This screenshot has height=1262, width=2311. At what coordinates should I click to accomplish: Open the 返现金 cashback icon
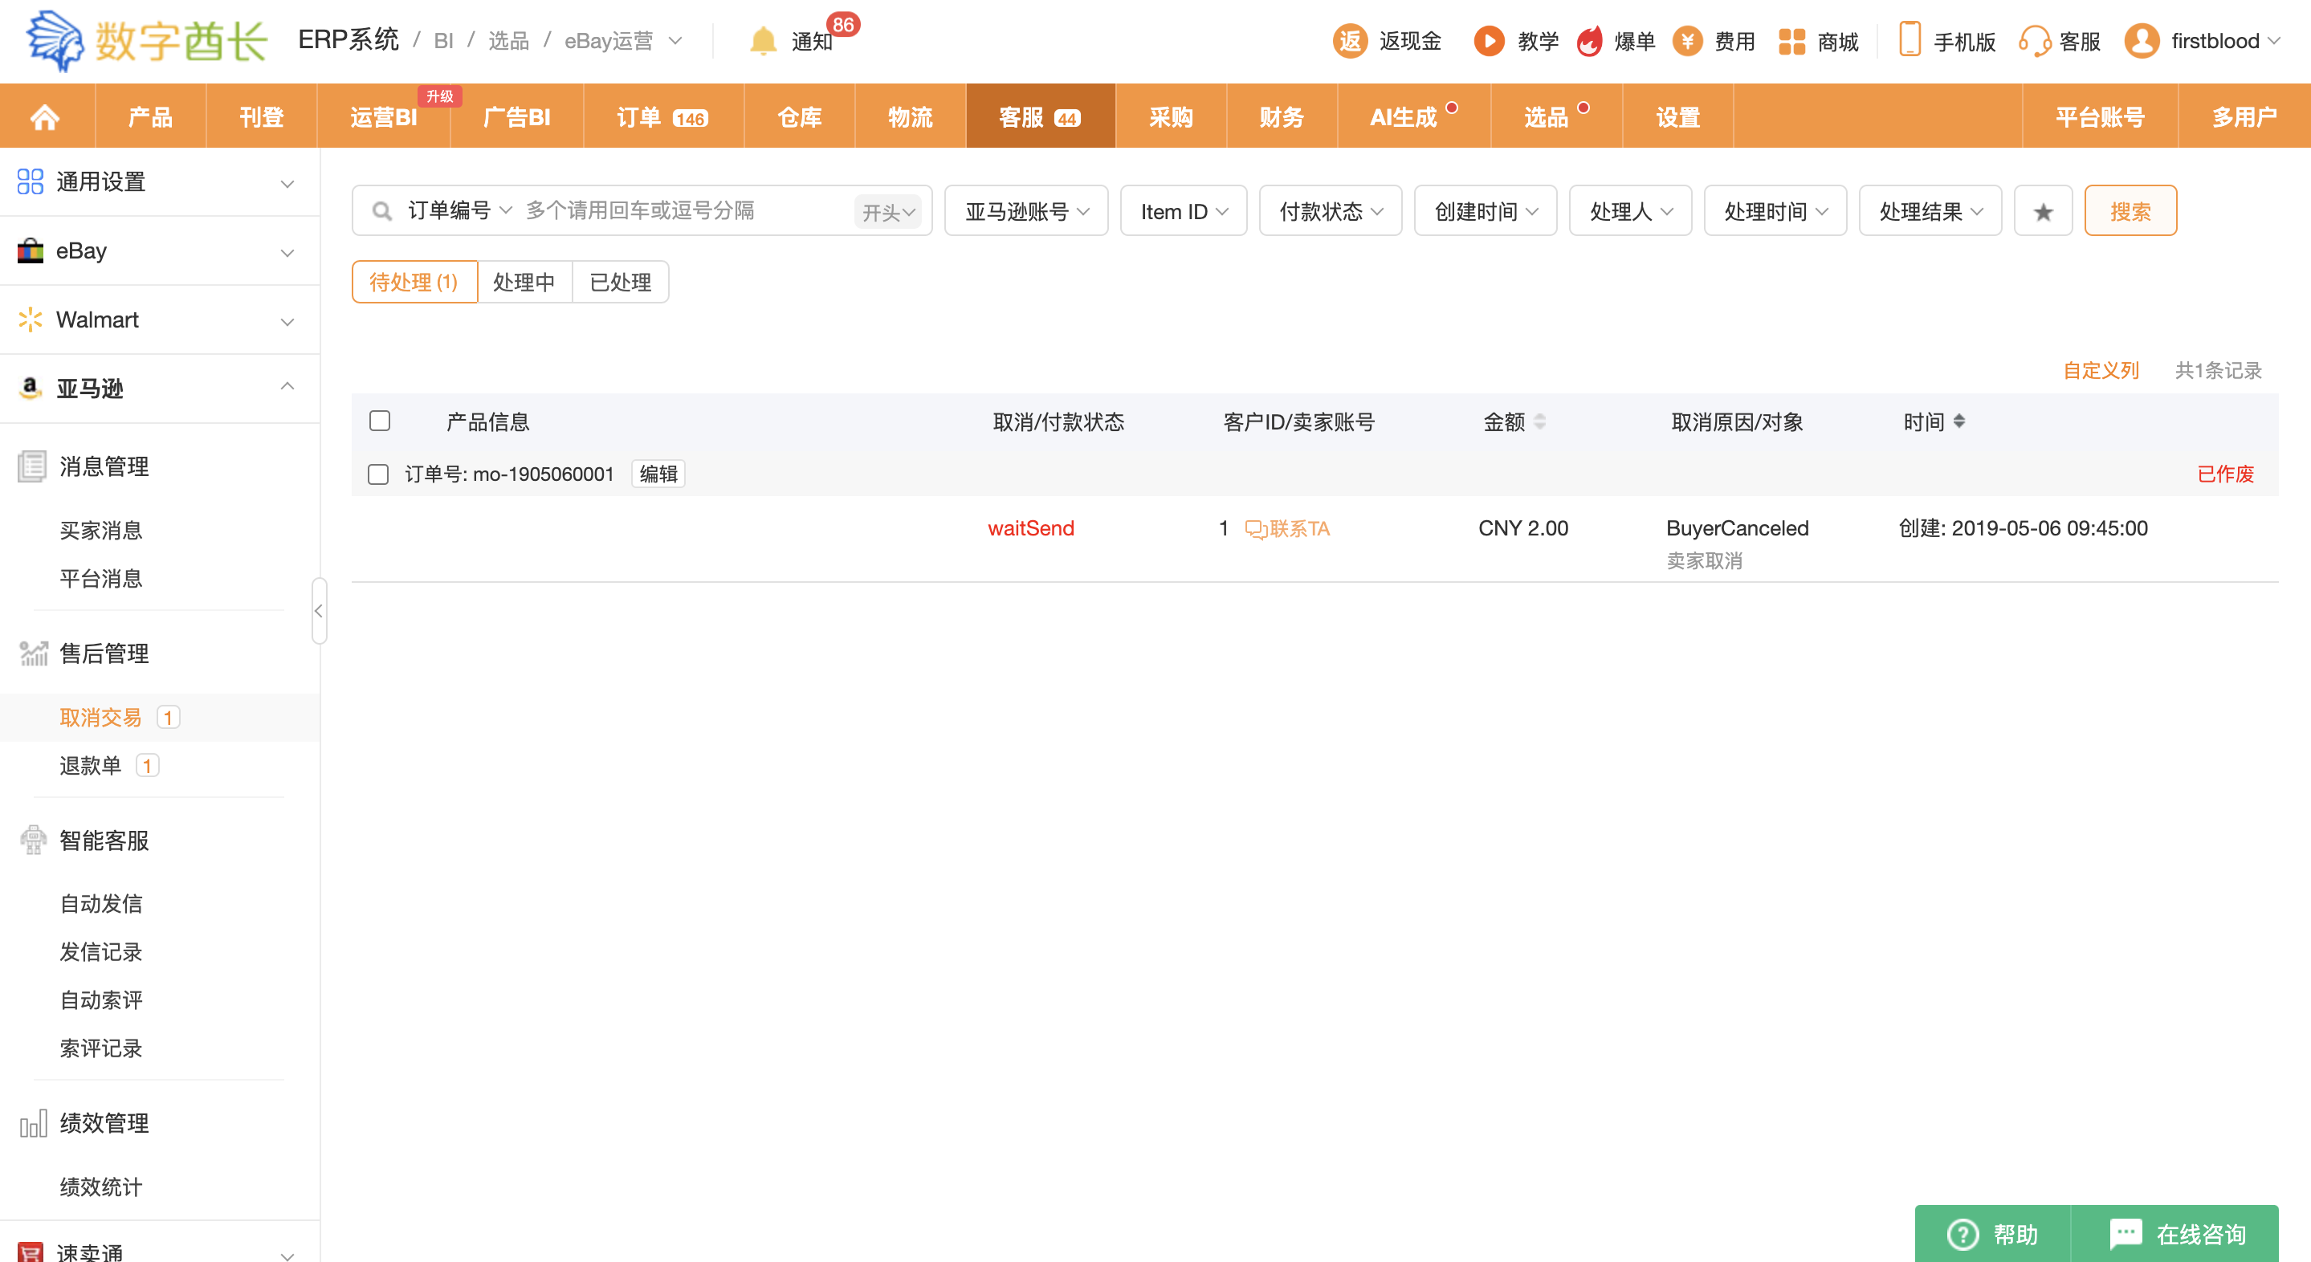point(1349,41)
